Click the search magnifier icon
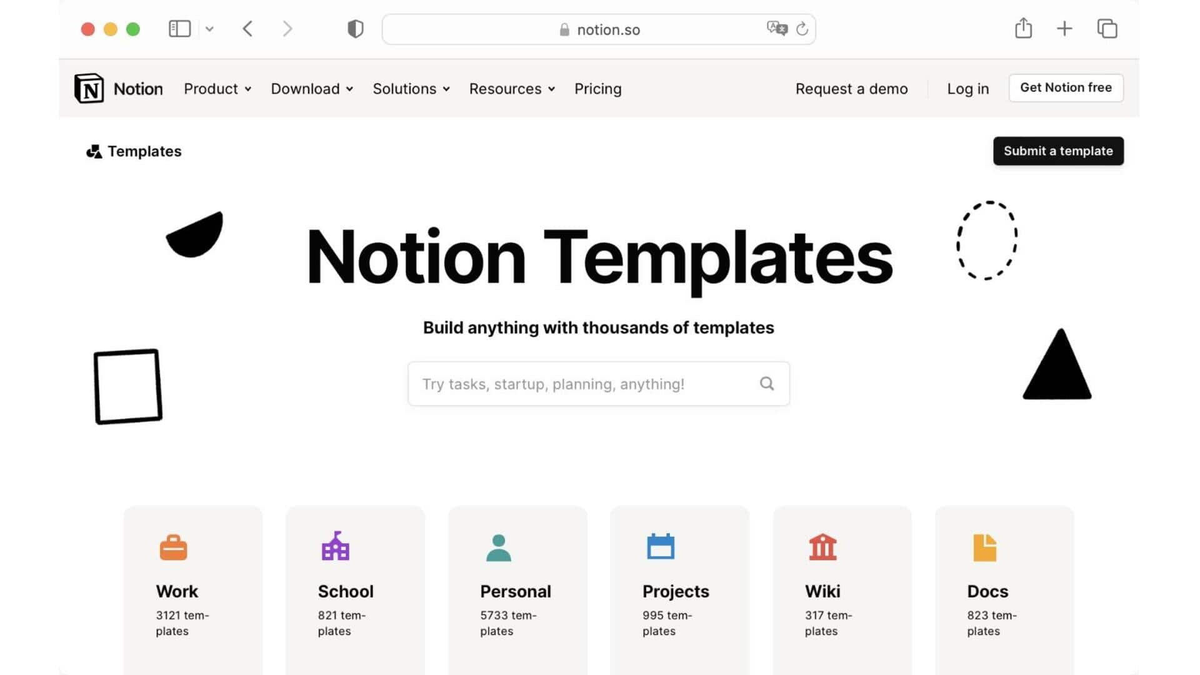Image resolution: width=1200 pixels, height=675 pixels. pos(766,383)
